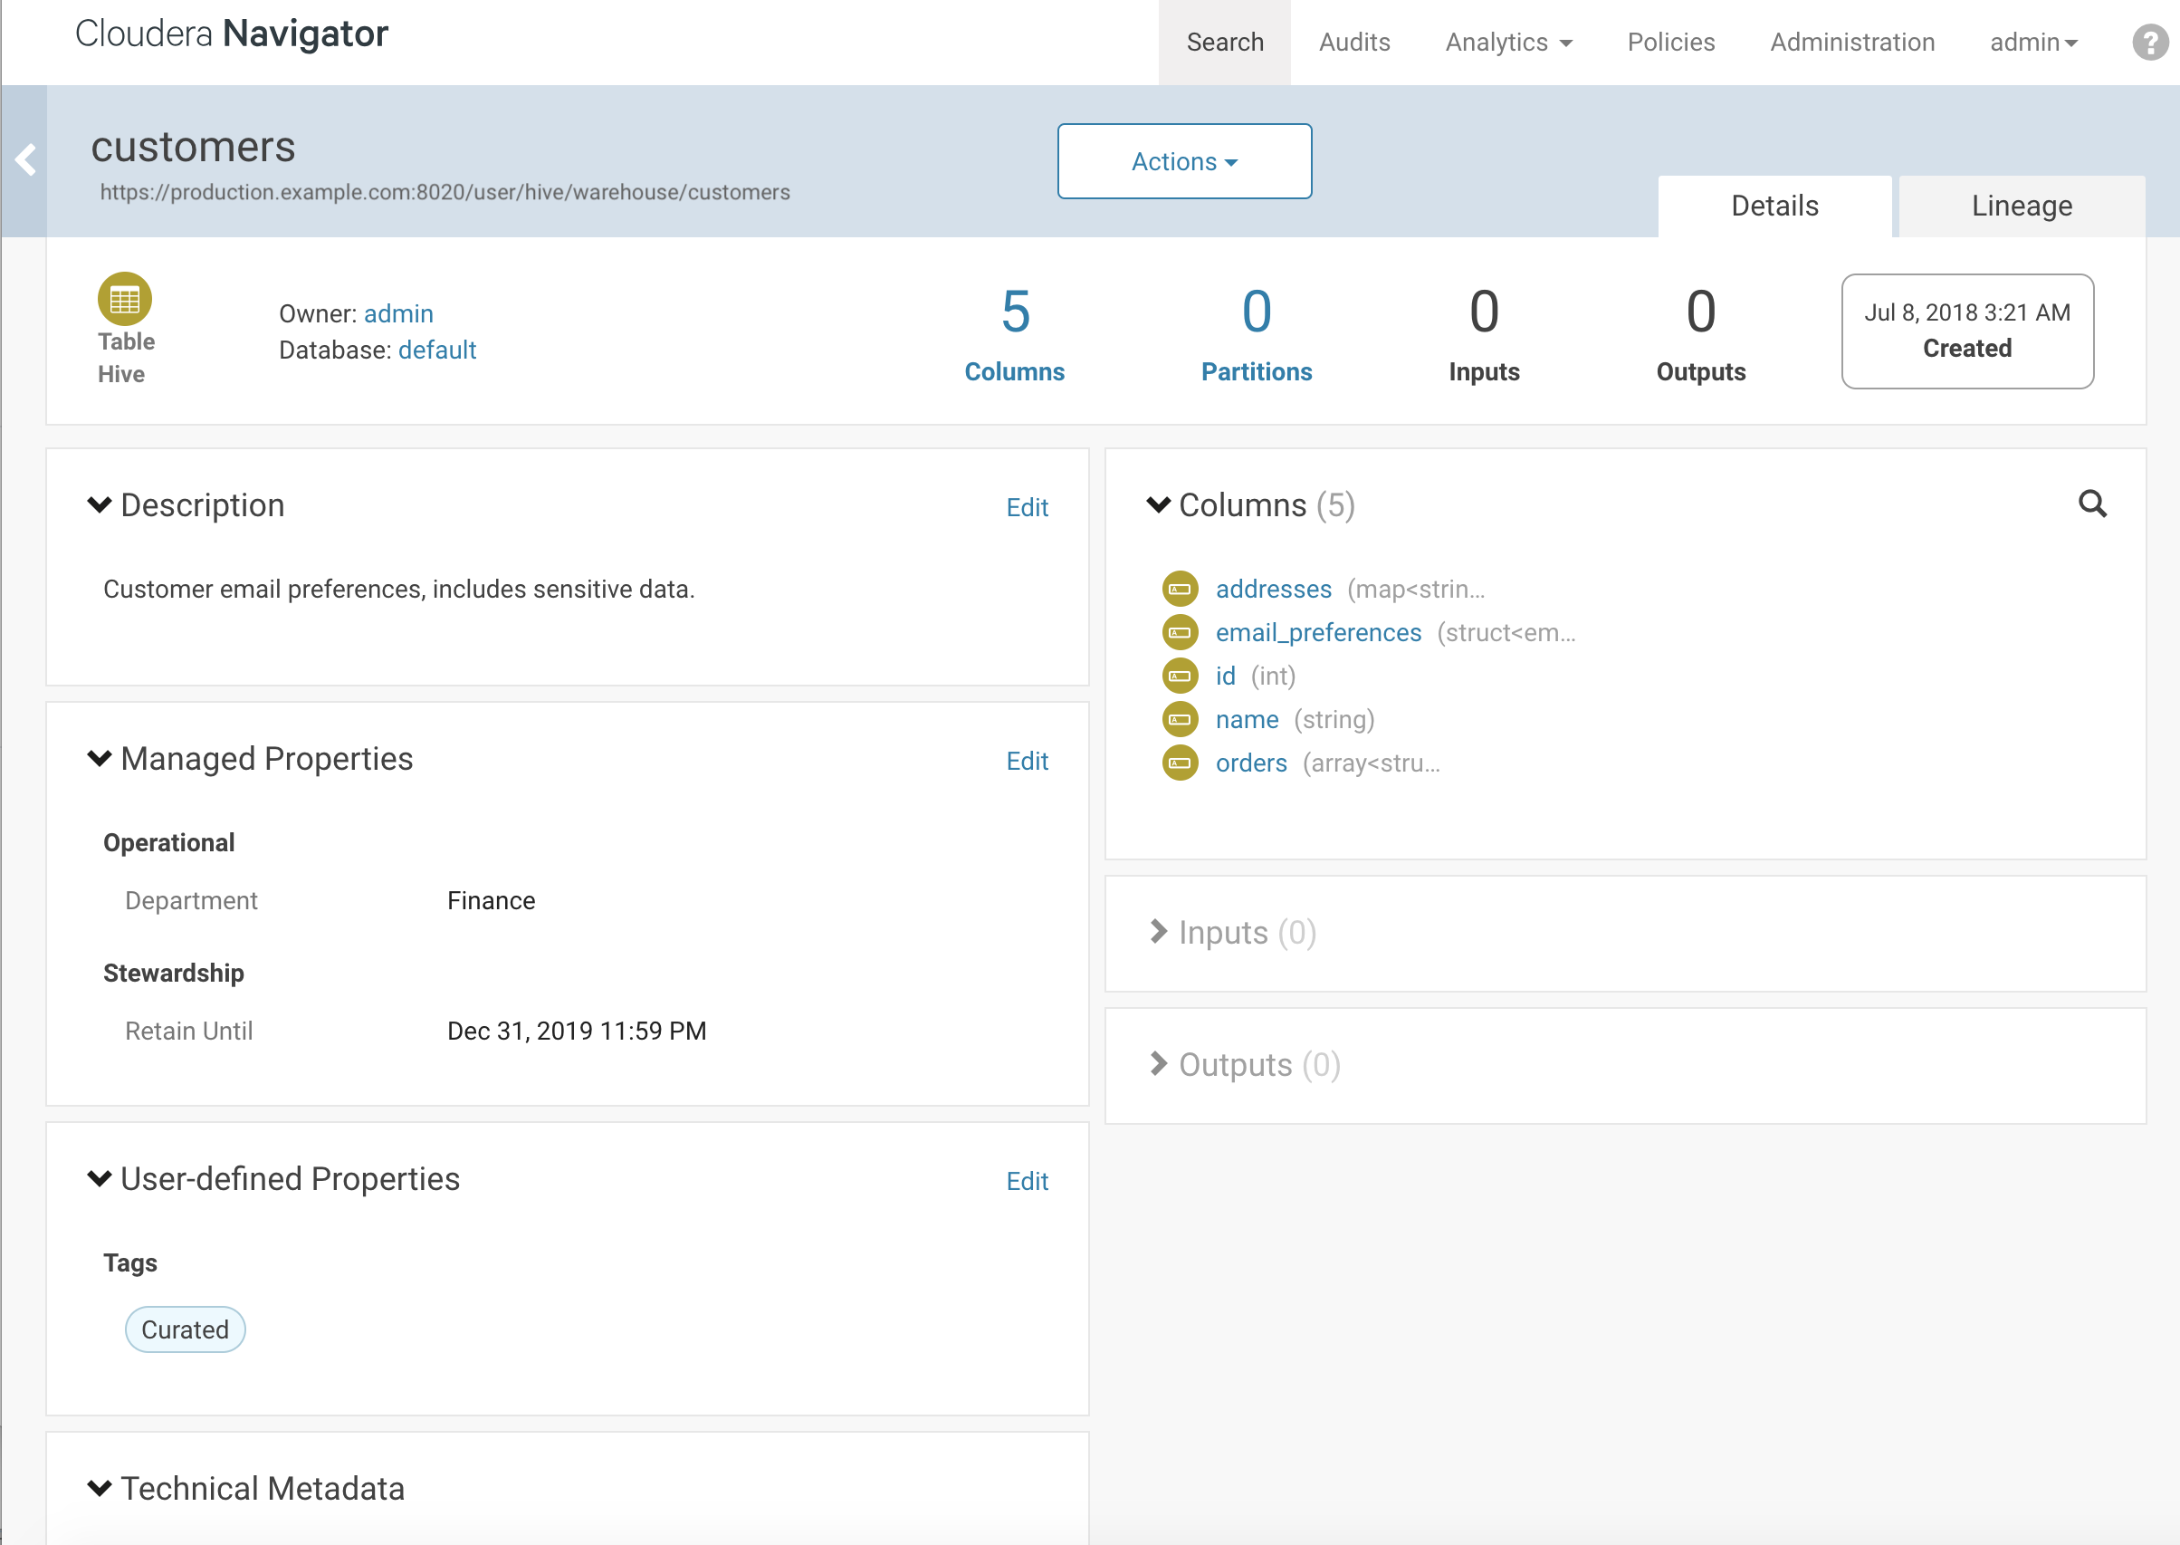The height and width of the screenshot is (1545, 2180).
Task: Switch to the Lineage tab
Action: coord(2022,206)
